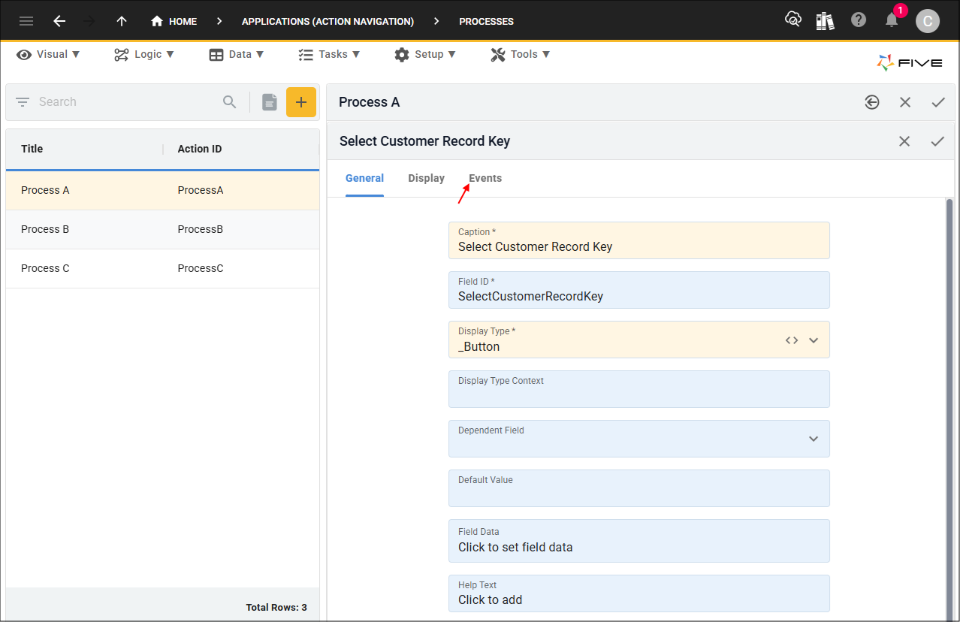The height and width of the screenshot is (622, 960).
Task: Add a new process with plus button
Action: point(301,102)
